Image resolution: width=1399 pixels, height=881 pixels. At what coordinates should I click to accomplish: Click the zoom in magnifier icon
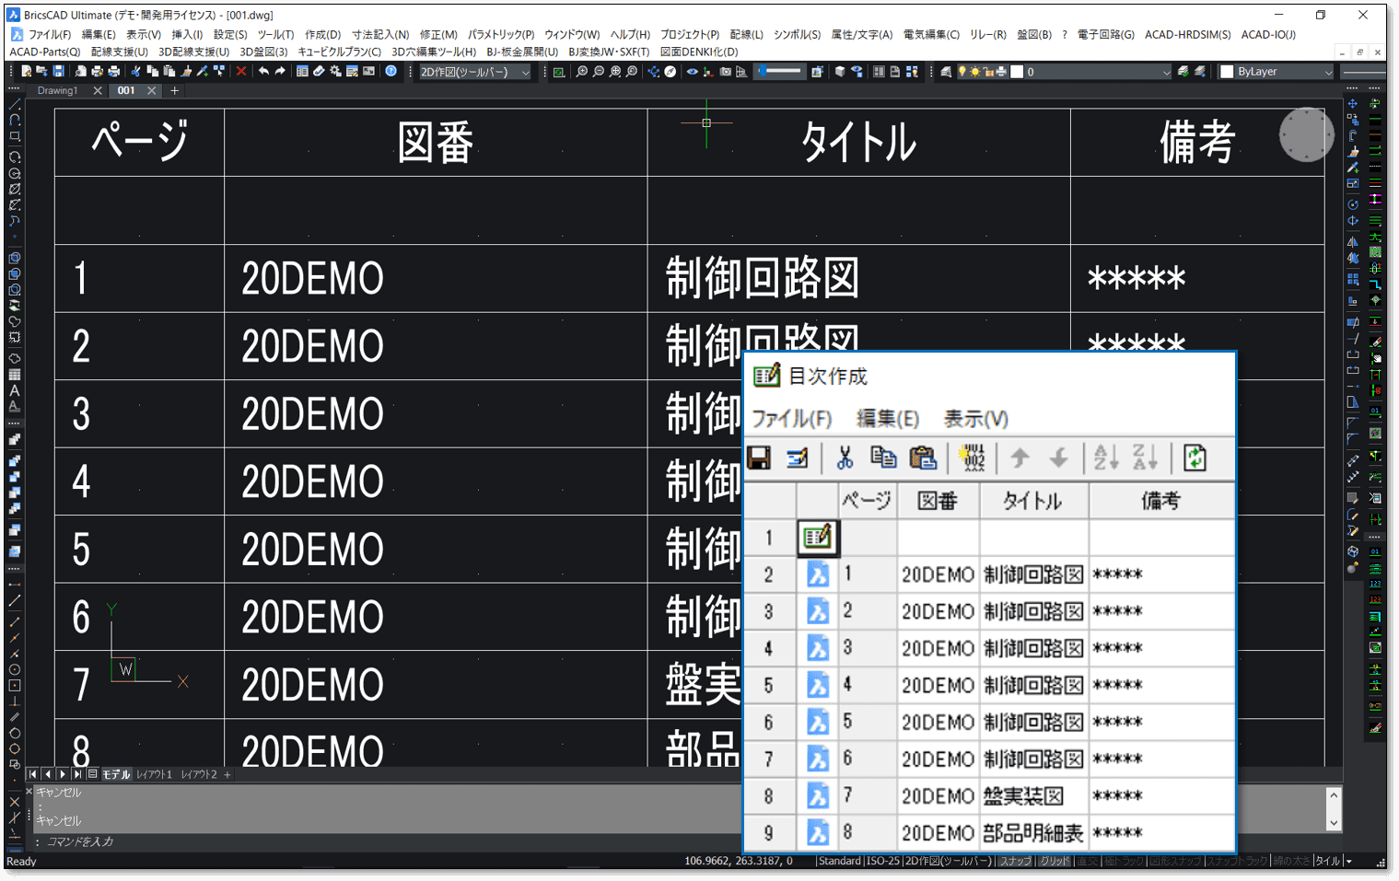[x=581, y=71]
